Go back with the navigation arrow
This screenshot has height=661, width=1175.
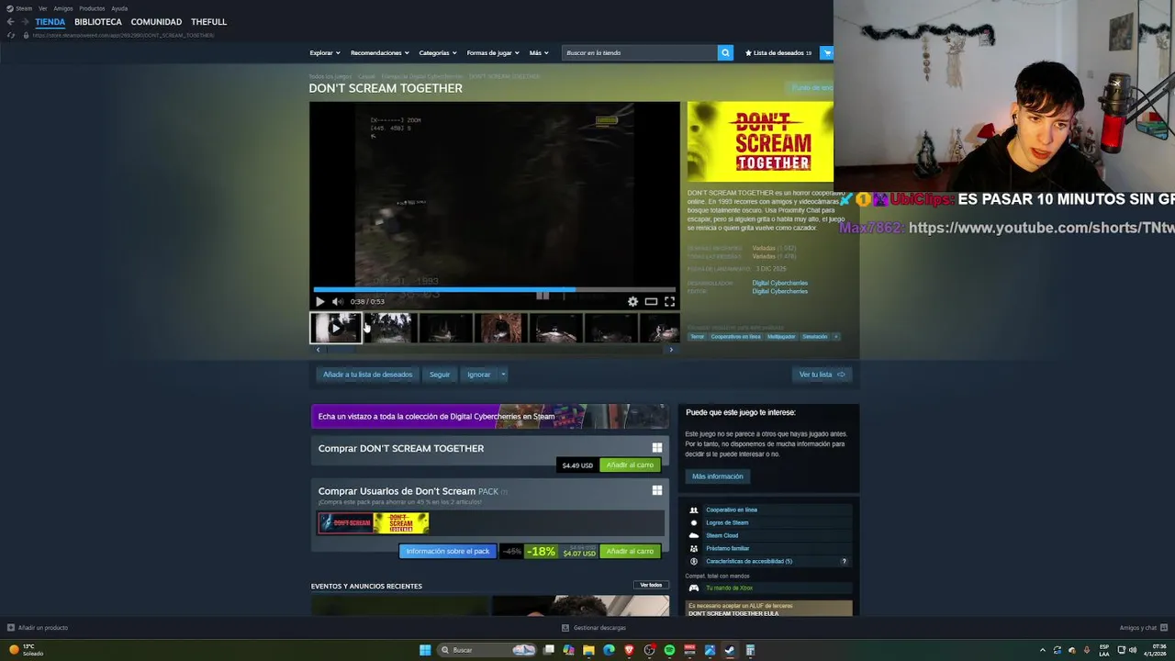tap(10, 22)
